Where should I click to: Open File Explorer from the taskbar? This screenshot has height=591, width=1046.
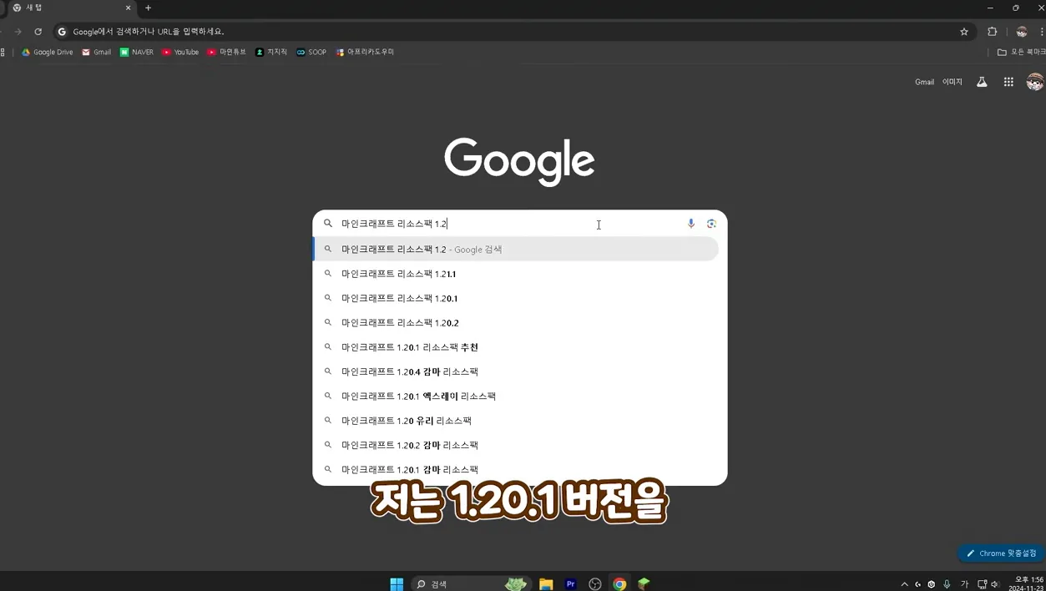tap(546, 584)
